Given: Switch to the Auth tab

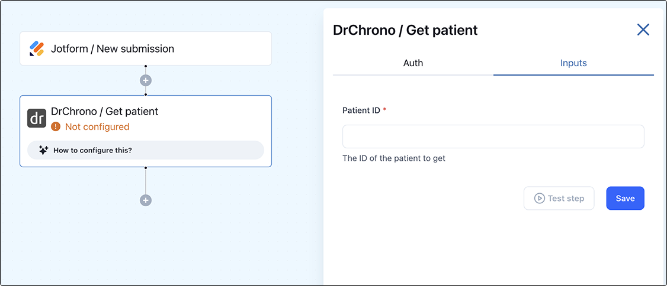Looking at the screenshot, I should (413, 63).
